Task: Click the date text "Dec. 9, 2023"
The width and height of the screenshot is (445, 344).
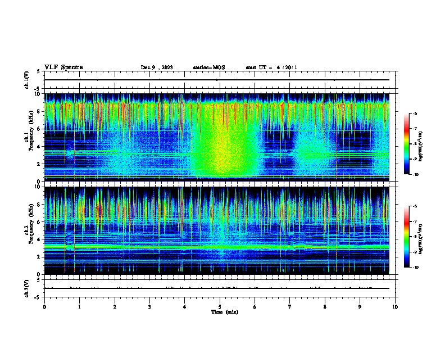Action: pyautogui.click(x=157, y=67)
